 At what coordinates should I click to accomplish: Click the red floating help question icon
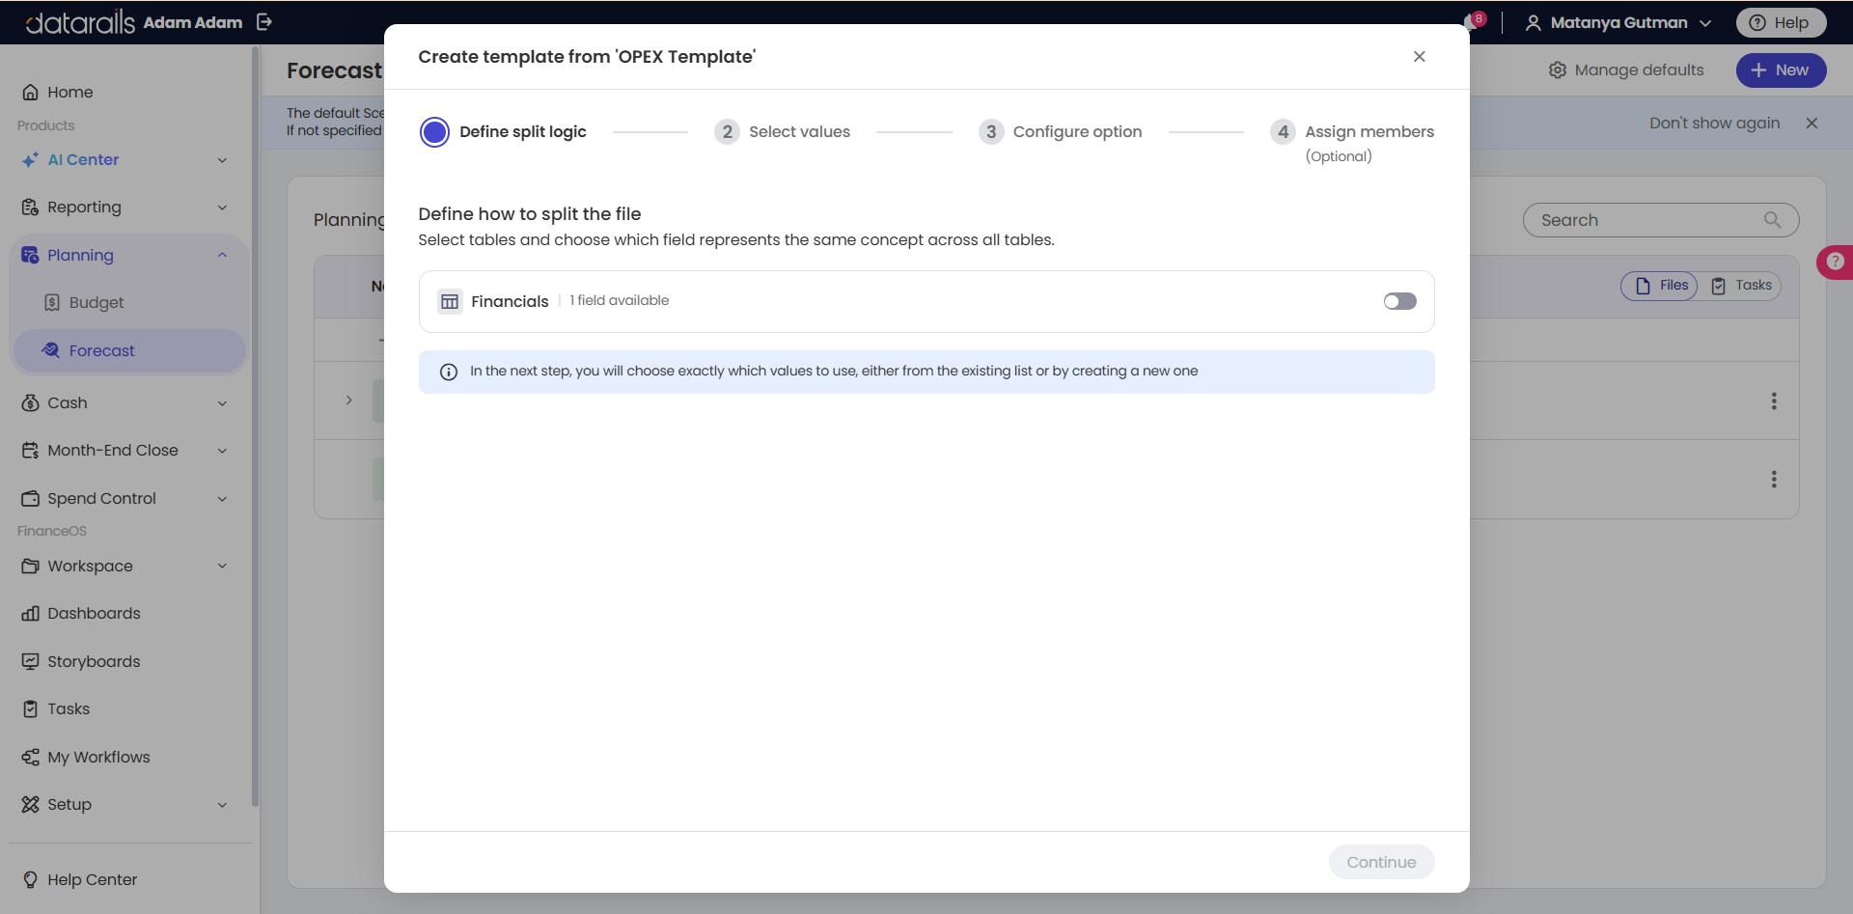tap(1836, 262)
